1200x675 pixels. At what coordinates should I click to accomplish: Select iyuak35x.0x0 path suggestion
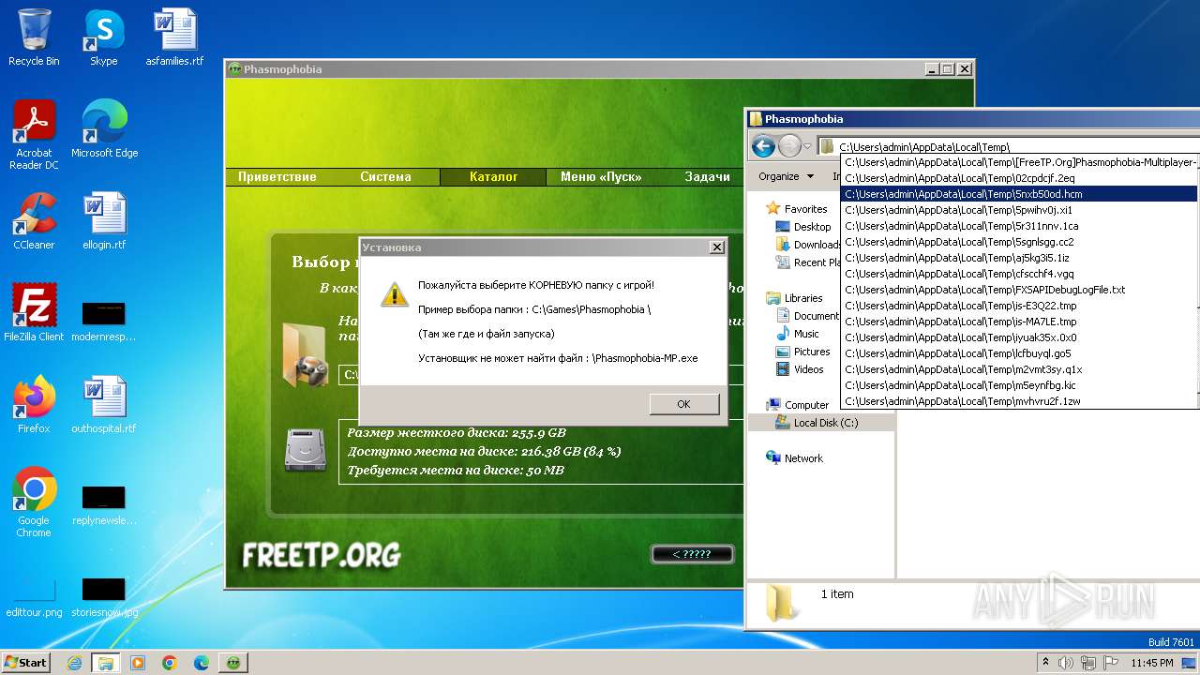click(x=1020, y=337)
